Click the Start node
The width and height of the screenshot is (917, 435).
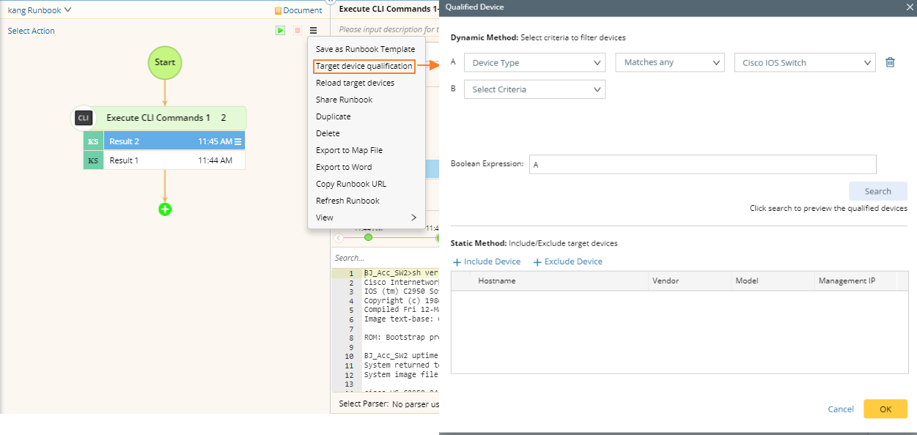(x=165, y=62)
